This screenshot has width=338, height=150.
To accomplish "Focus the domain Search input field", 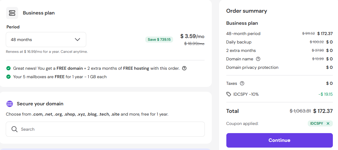I will click(105, 129).
